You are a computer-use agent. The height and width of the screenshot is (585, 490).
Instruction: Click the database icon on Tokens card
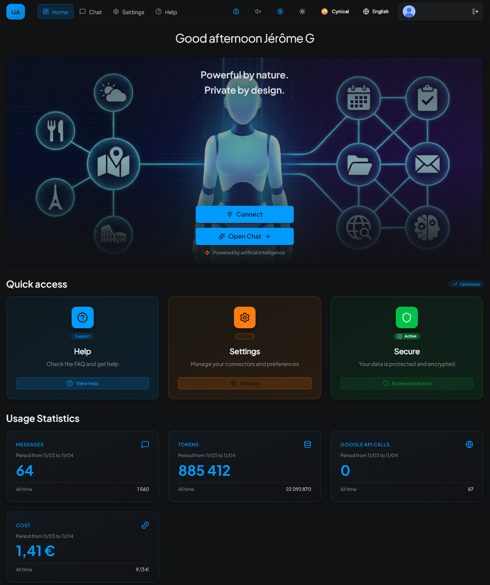[307, 444]
